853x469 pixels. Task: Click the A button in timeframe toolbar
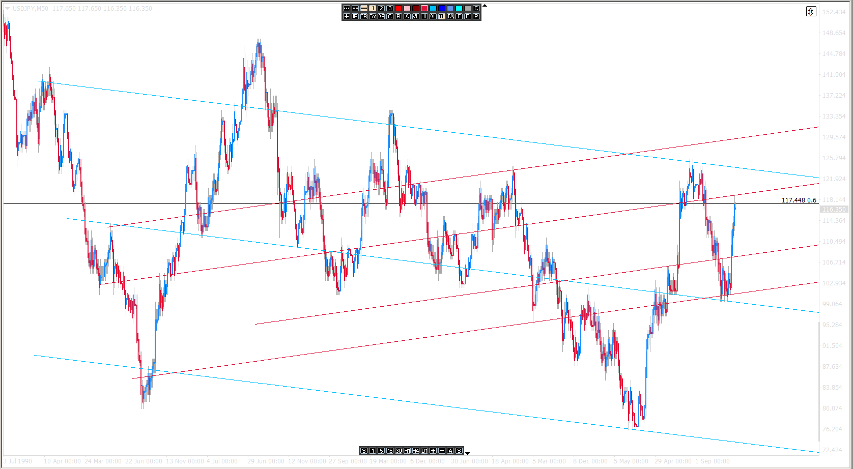pyautogui.click(x=450, y=451)
